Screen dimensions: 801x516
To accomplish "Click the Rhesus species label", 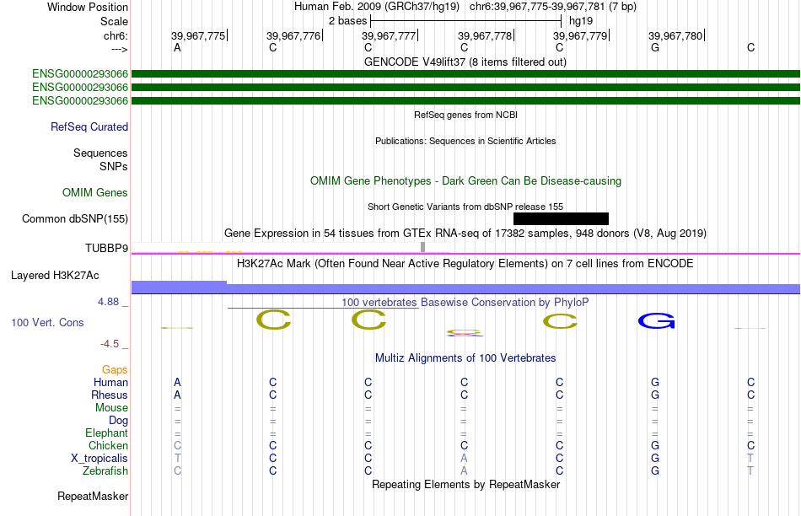I will tap(110, 395).
